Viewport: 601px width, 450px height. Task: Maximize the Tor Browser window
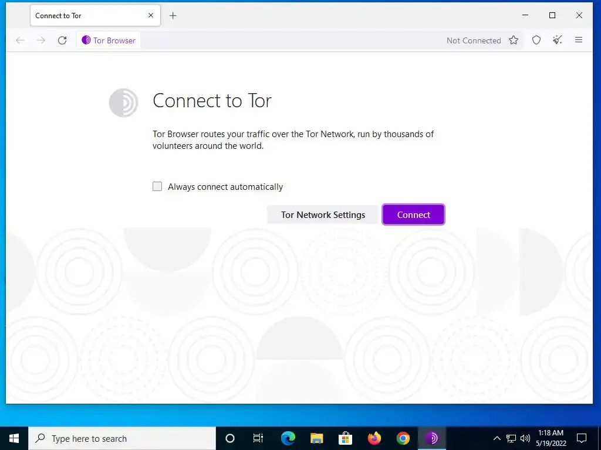(552, 15)
